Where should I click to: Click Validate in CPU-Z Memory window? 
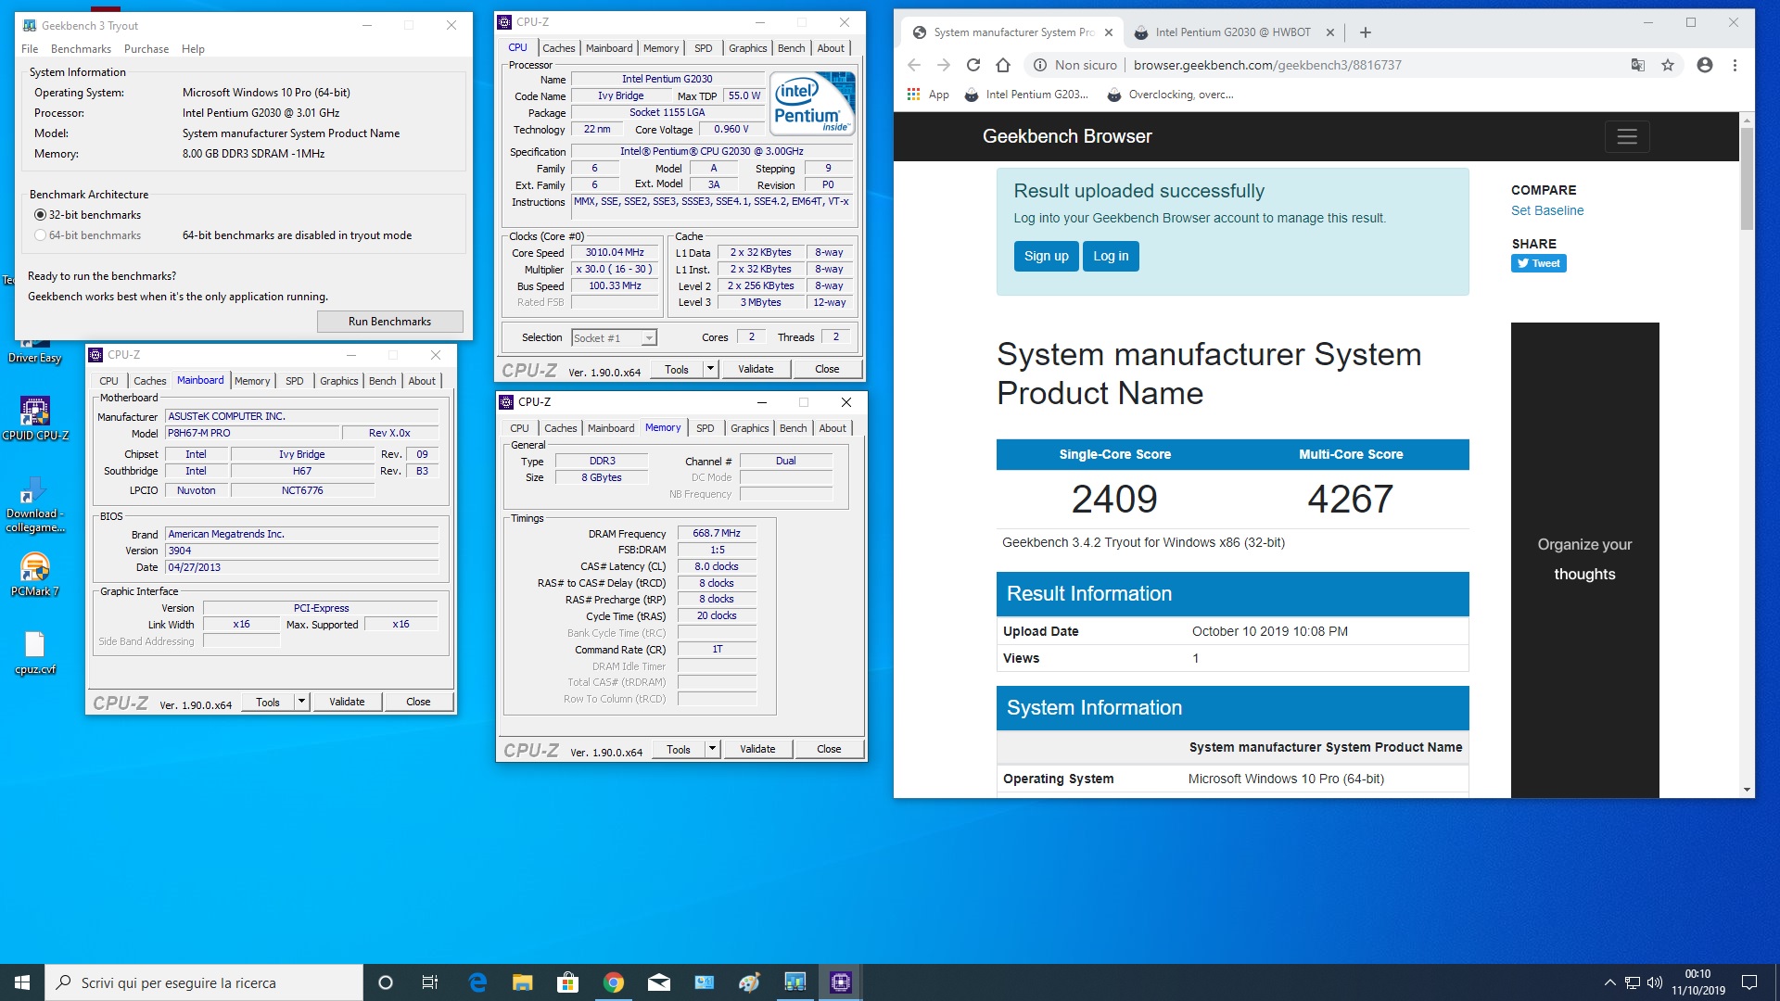tap(757, 749)
